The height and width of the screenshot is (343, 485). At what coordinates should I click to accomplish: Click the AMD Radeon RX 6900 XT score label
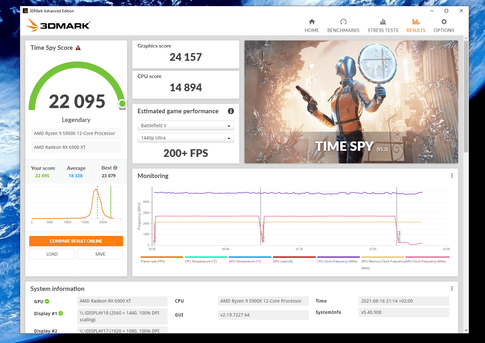coord(76,147)
